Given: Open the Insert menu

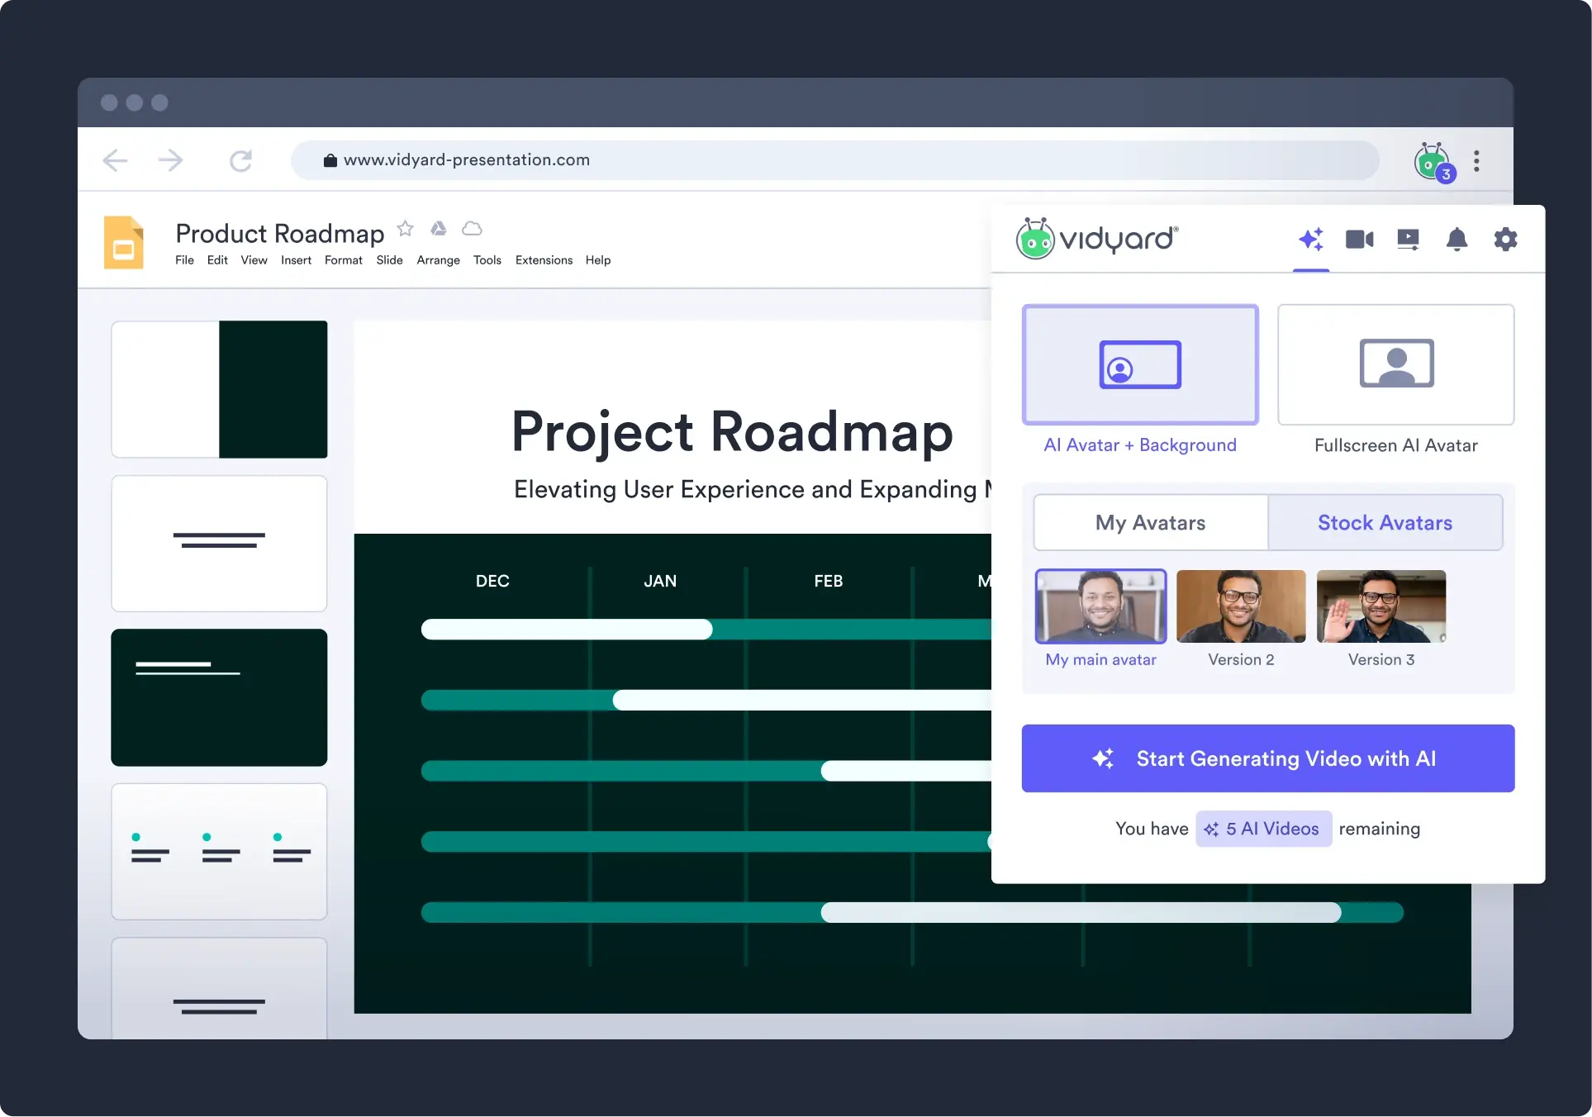Looking at the screenshot, I should (296, 259).
